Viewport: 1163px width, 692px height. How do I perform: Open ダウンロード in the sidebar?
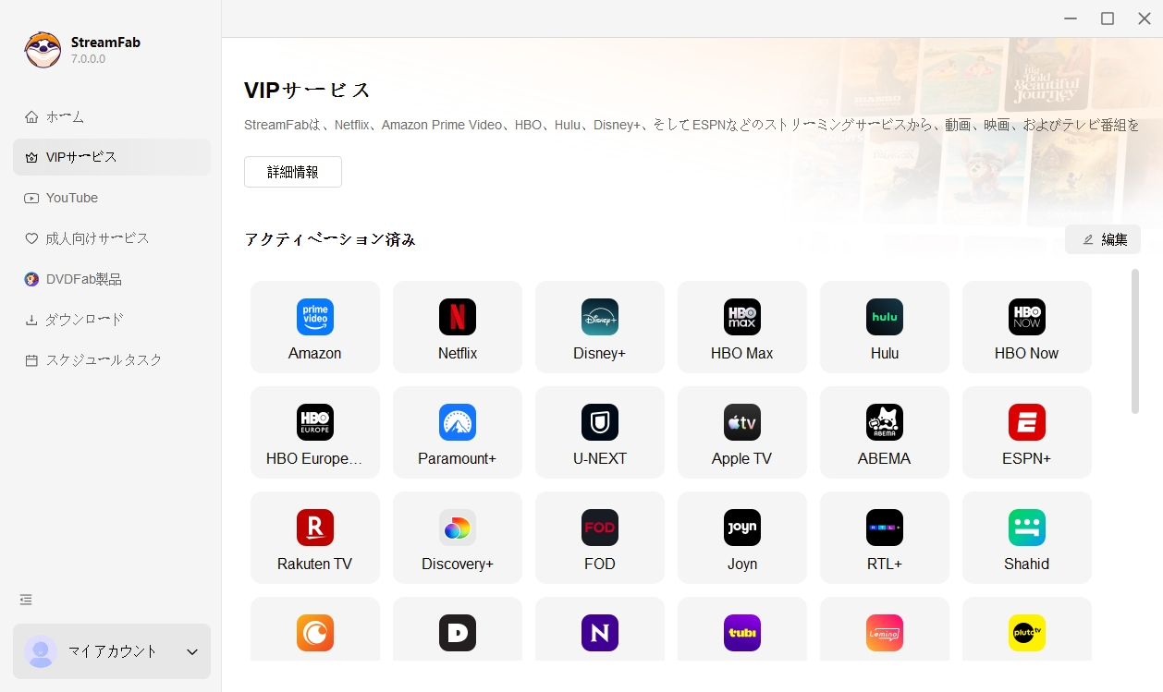coord(84,320)
